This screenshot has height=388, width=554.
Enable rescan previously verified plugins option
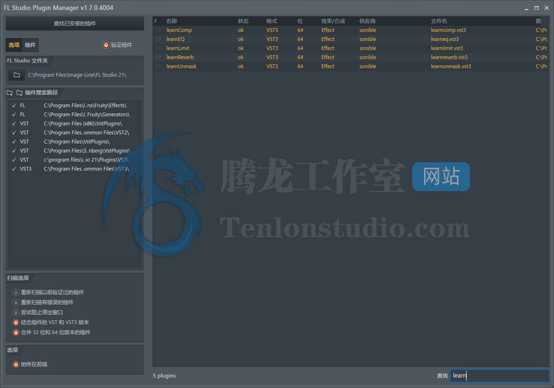click(16, 292)
